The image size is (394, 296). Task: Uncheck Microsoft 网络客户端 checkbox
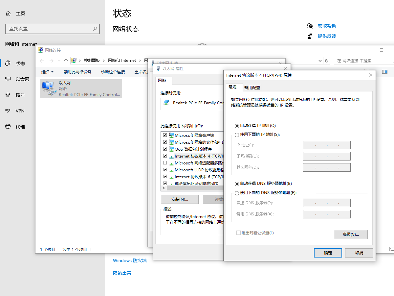[x=165, y=135]
